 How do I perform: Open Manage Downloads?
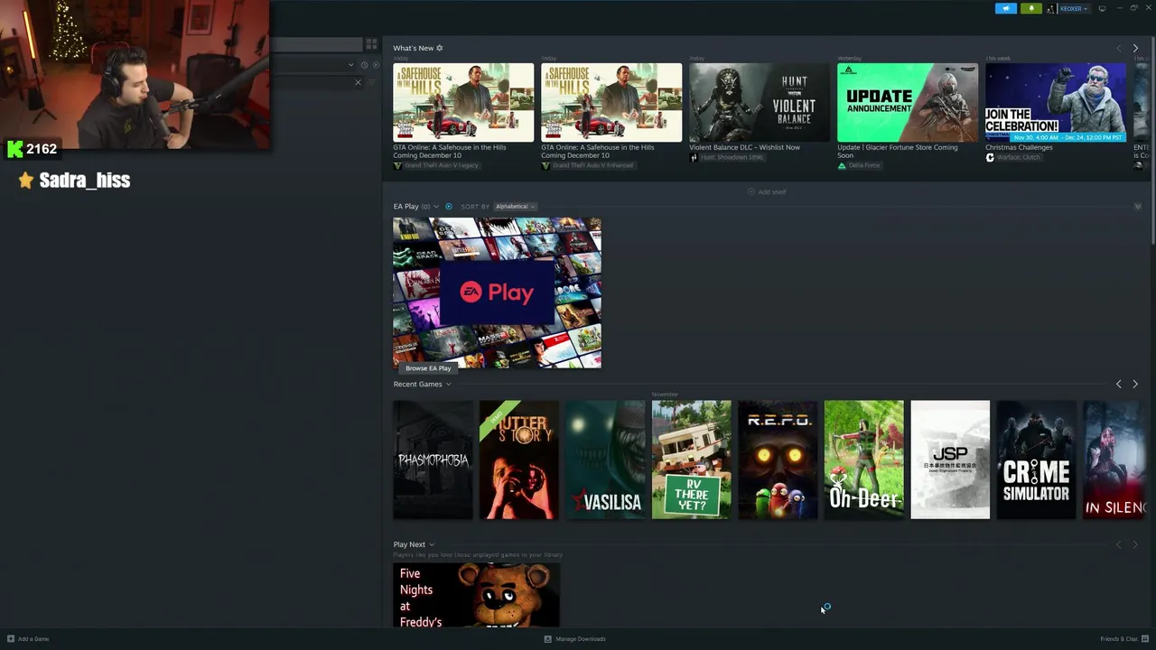pyautogui.click(x=574, y=639)
